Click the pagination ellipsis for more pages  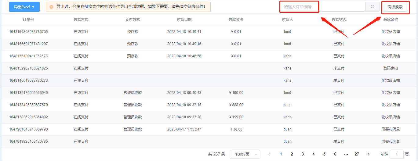pyautogui.click(x=346, y=154)
